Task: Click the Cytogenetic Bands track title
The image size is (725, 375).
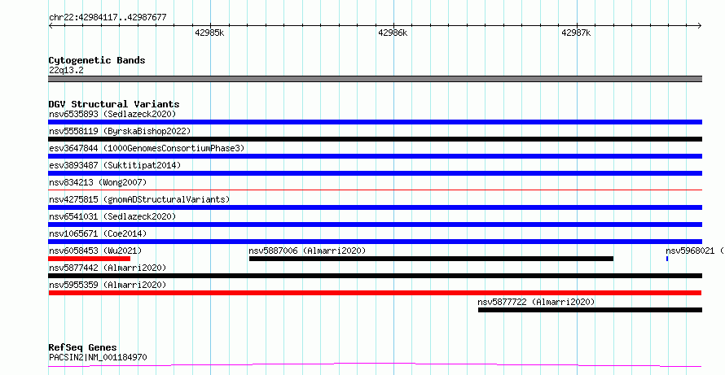Action: click(97, 60)
